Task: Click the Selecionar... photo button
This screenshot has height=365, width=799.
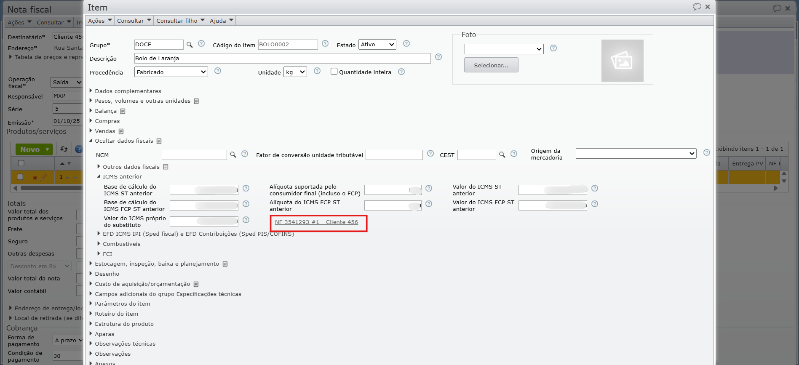Action: pyautogui.click(x=491, y=65)
